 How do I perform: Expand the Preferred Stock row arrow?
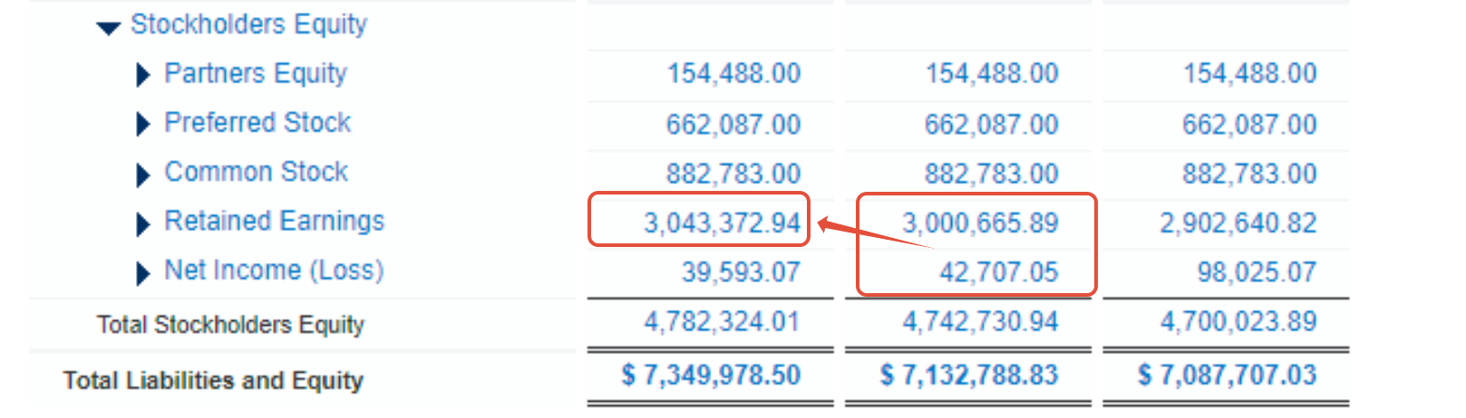click(x=142, y=125)
